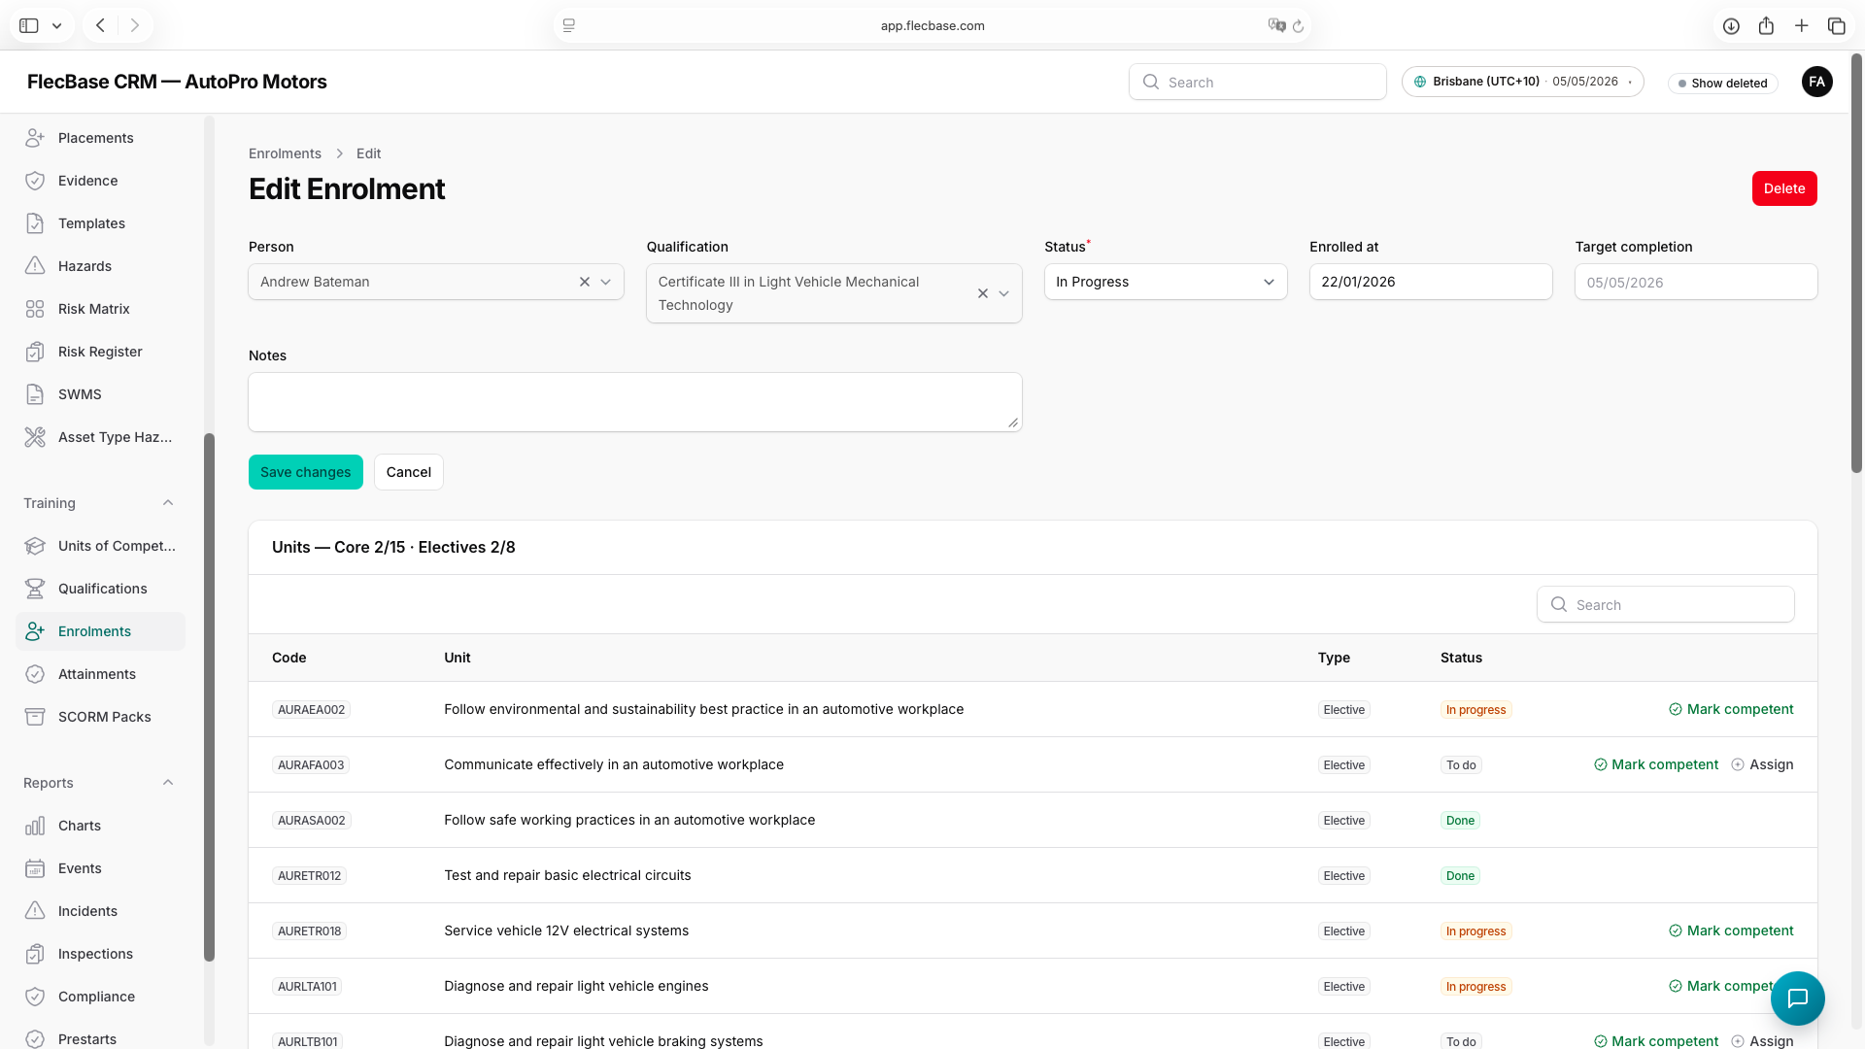Image resolution: width=1865 pixels, height=1049 pixels.
Task: Open the Person dropdown chevron
Action: click(x=605, y=282)
